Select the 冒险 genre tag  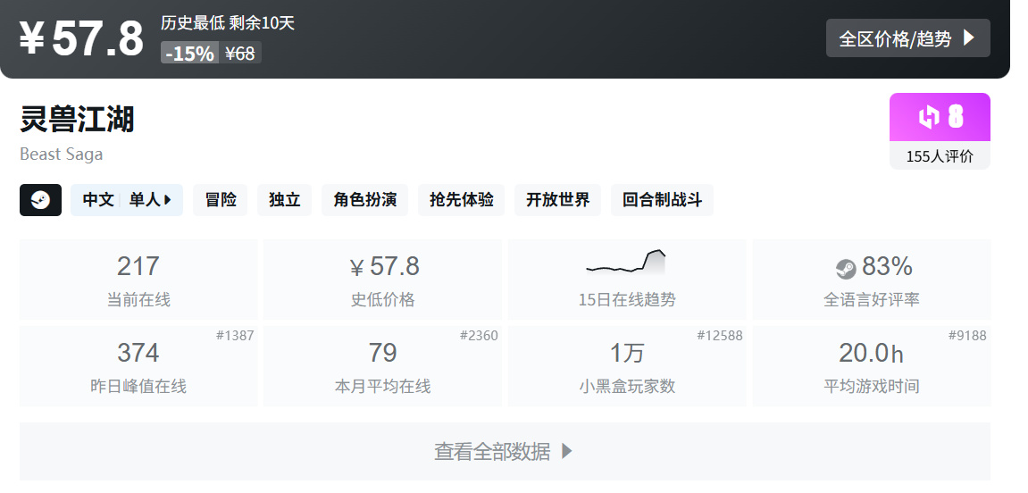pos(221,200)
